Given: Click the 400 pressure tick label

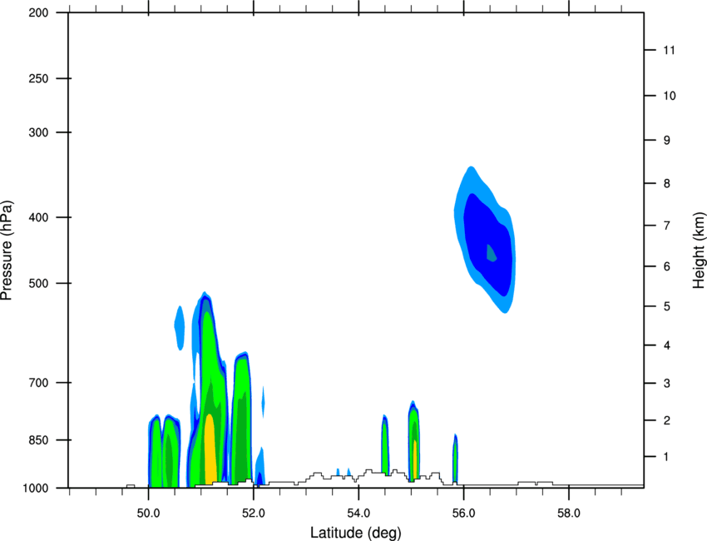Looking at the screenshot, I should (x=38, y=217).
